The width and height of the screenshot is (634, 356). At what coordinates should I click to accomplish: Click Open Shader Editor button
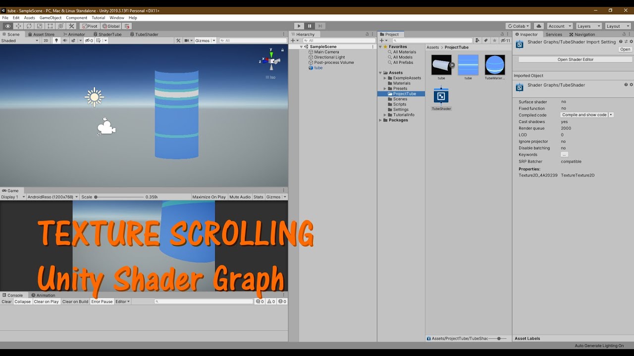coord(575,59)
